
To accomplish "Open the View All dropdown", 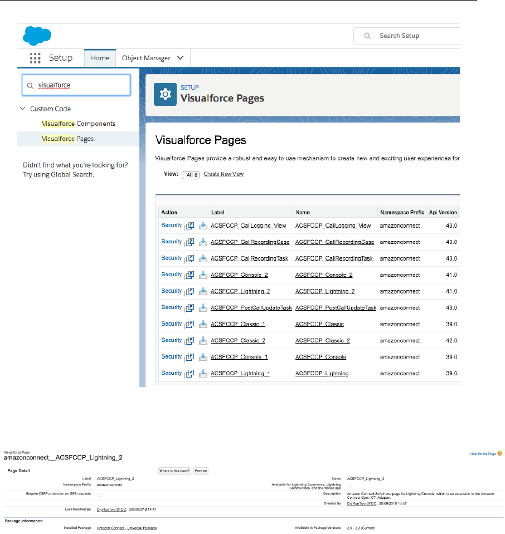I will [x=191, y=175].
